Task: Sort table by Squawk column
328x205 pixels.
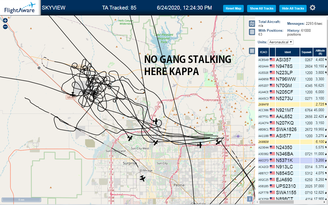Action: coord(306,52)
